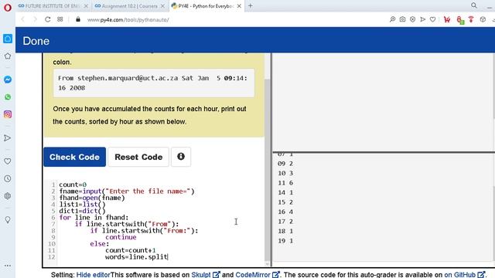Screen dimensions: 495x278
Task: Click the Hide editor link
Action: point(93,275)
